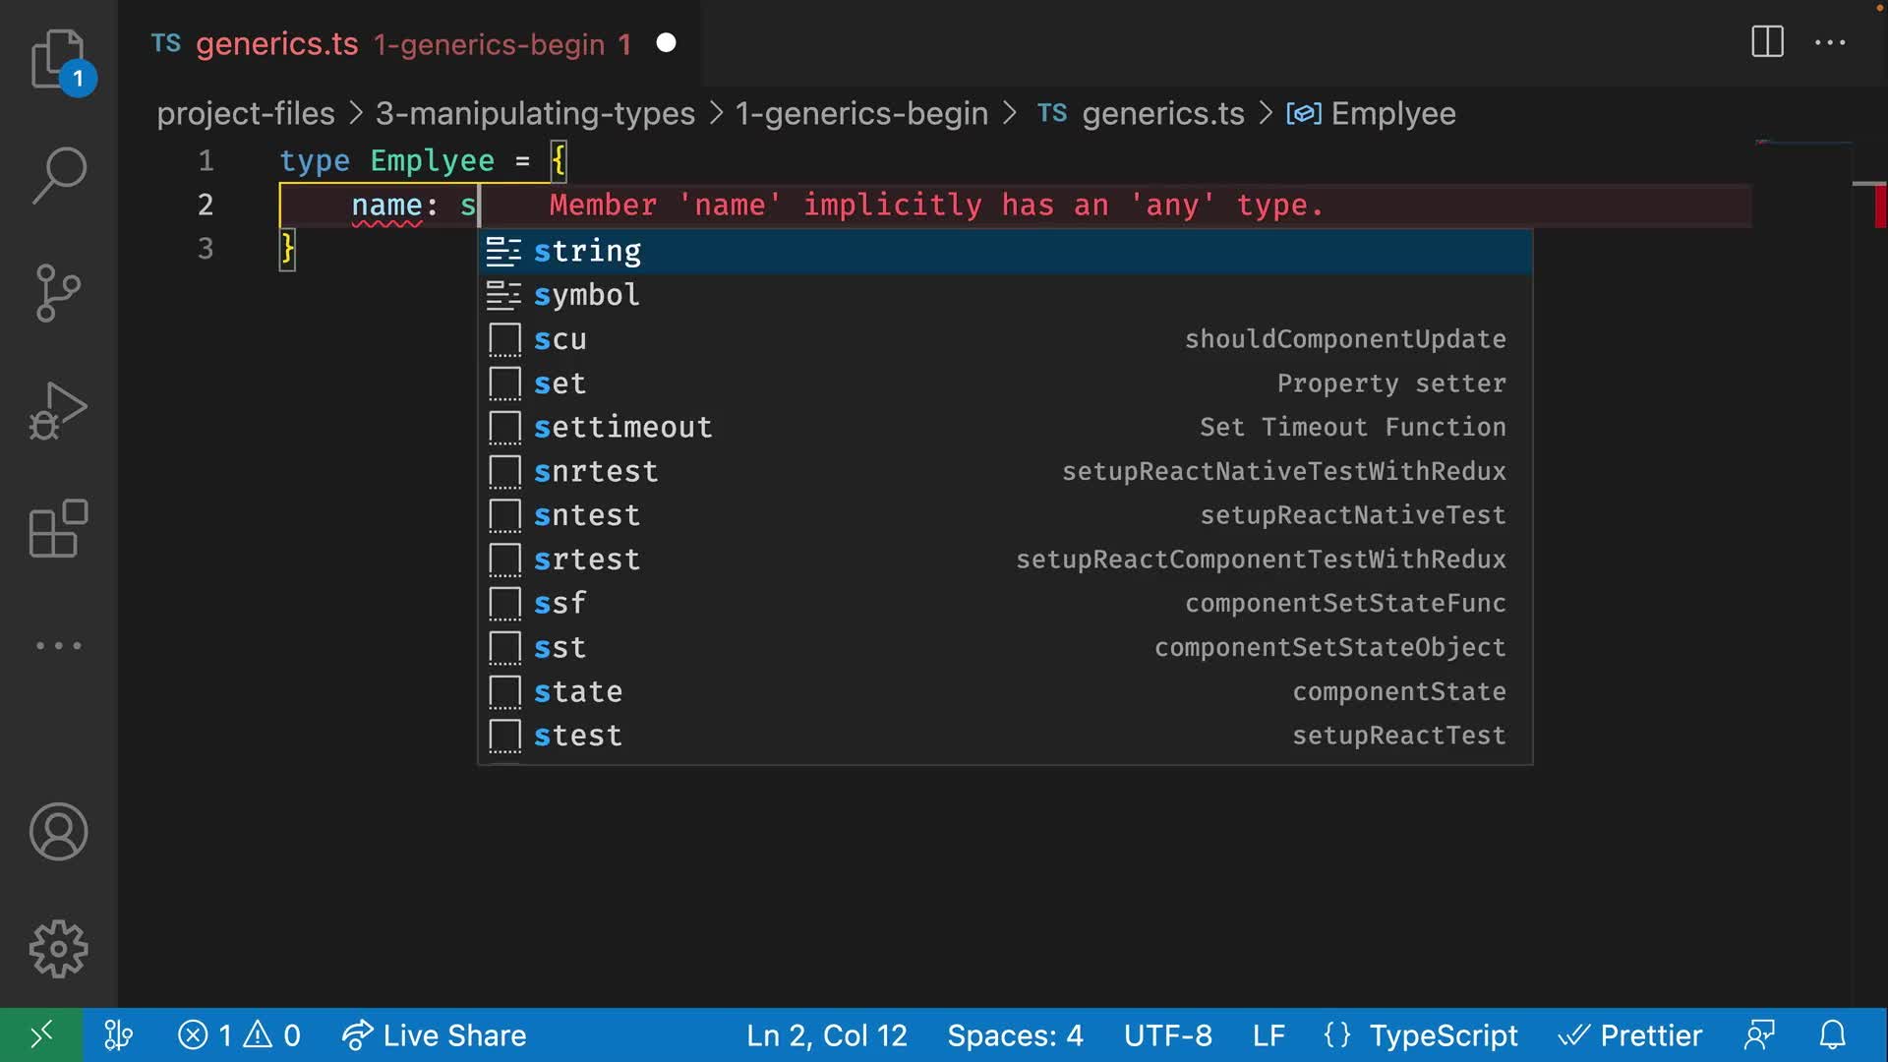
Task: Open the Search panel
Action: (59, 175)
